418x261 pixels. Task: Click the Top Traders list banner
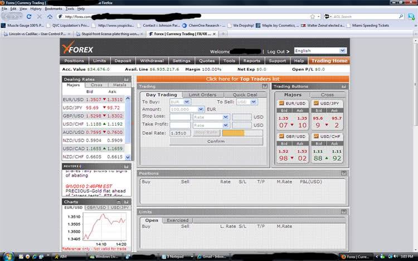coord(242,79)
